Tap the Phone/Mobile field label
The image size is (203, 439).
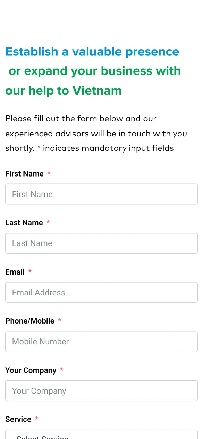pyautogui.click(x=30, y=321)
